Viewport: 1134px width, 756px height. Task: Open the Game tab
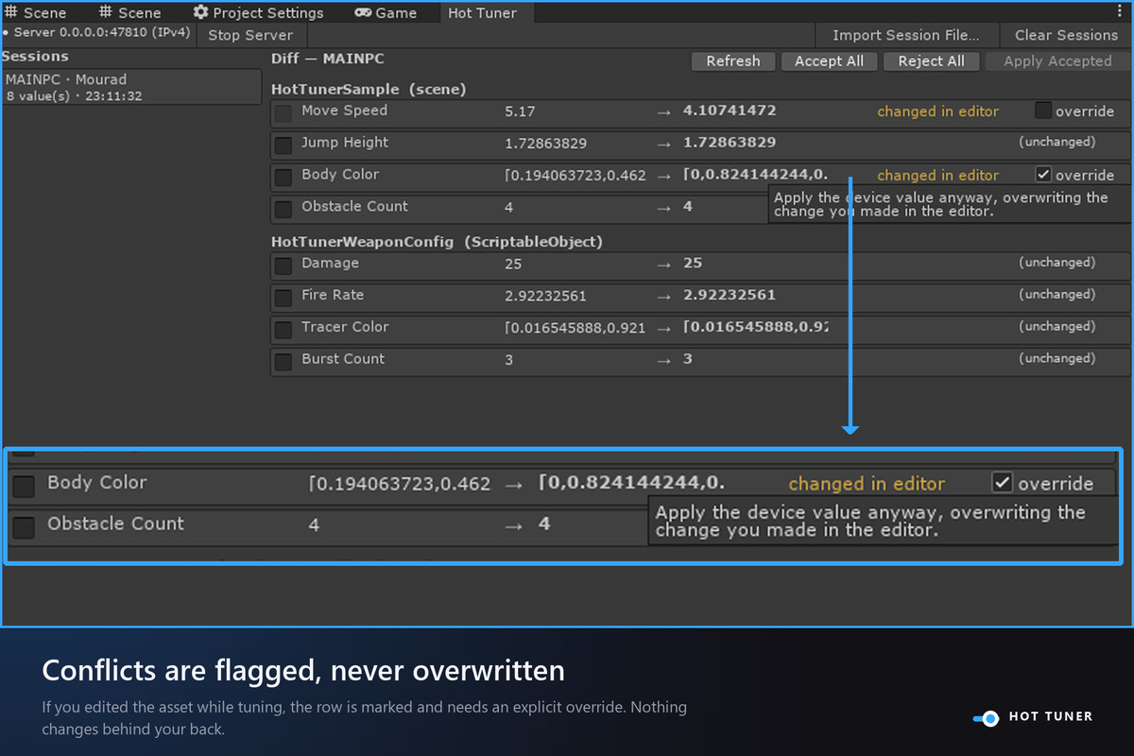386,12
